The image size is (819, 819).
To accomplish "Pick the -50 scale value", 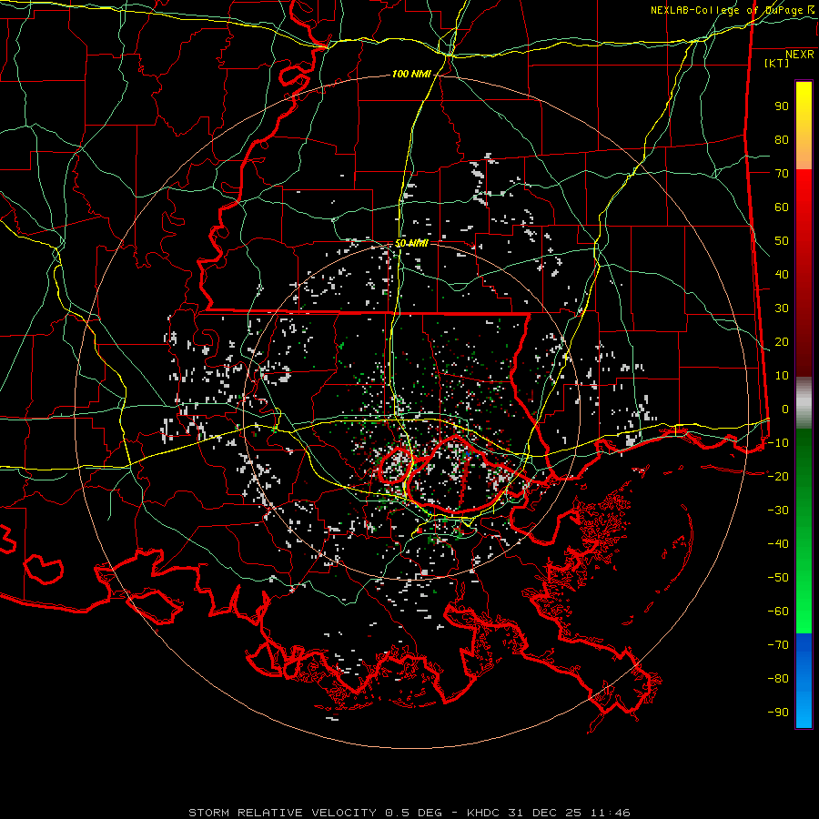I will click(x=778, y=577).
